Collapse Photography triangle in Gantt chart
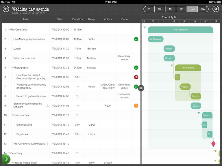Viewport: 222px width, 166px height. 172,65
